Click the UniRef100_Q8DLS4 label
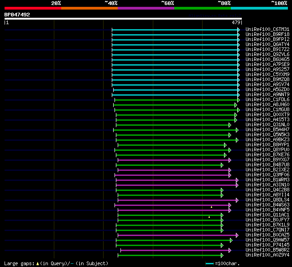This screenshot has height=267, width=292. tap(267, 200)
